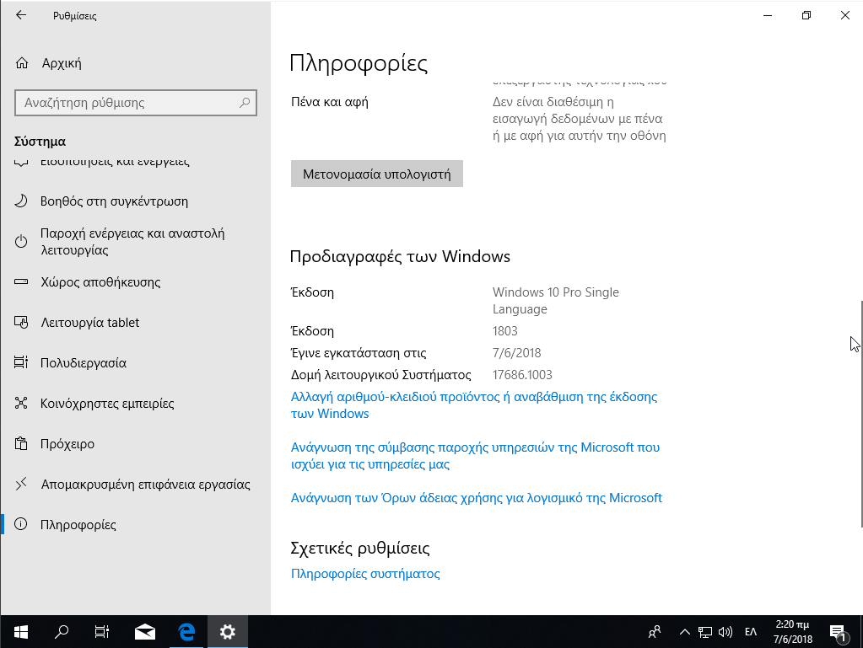Image resolution: width=863 pixels, height=648 pixels.
Task: Select Πληροφορίες in sidebar
Action: (135, 525)
